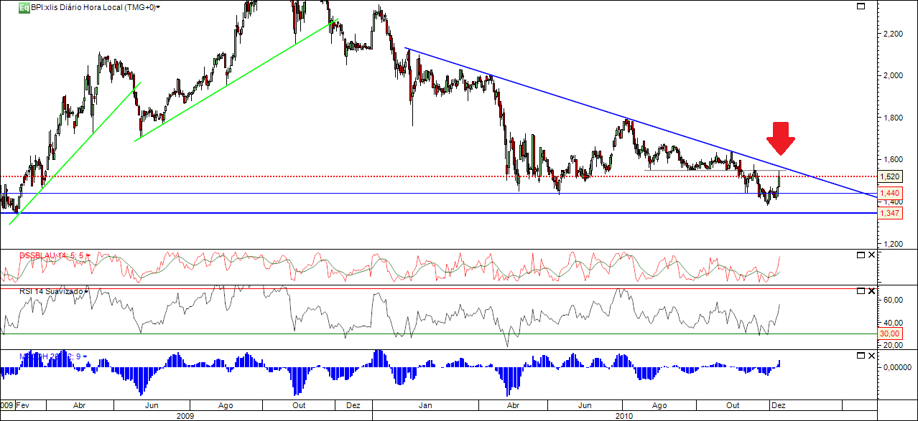Close the RSI 14 Suavizado pane
This screenshot has height=421, width=918.
pos(871,292)
